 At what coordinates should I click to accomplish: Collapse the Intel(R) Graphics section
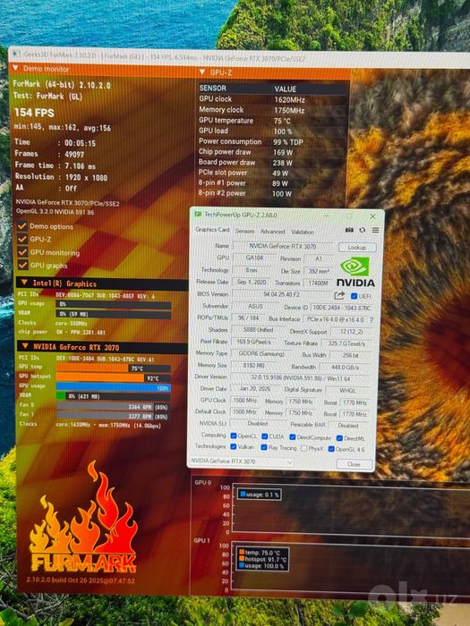point(24,283)
